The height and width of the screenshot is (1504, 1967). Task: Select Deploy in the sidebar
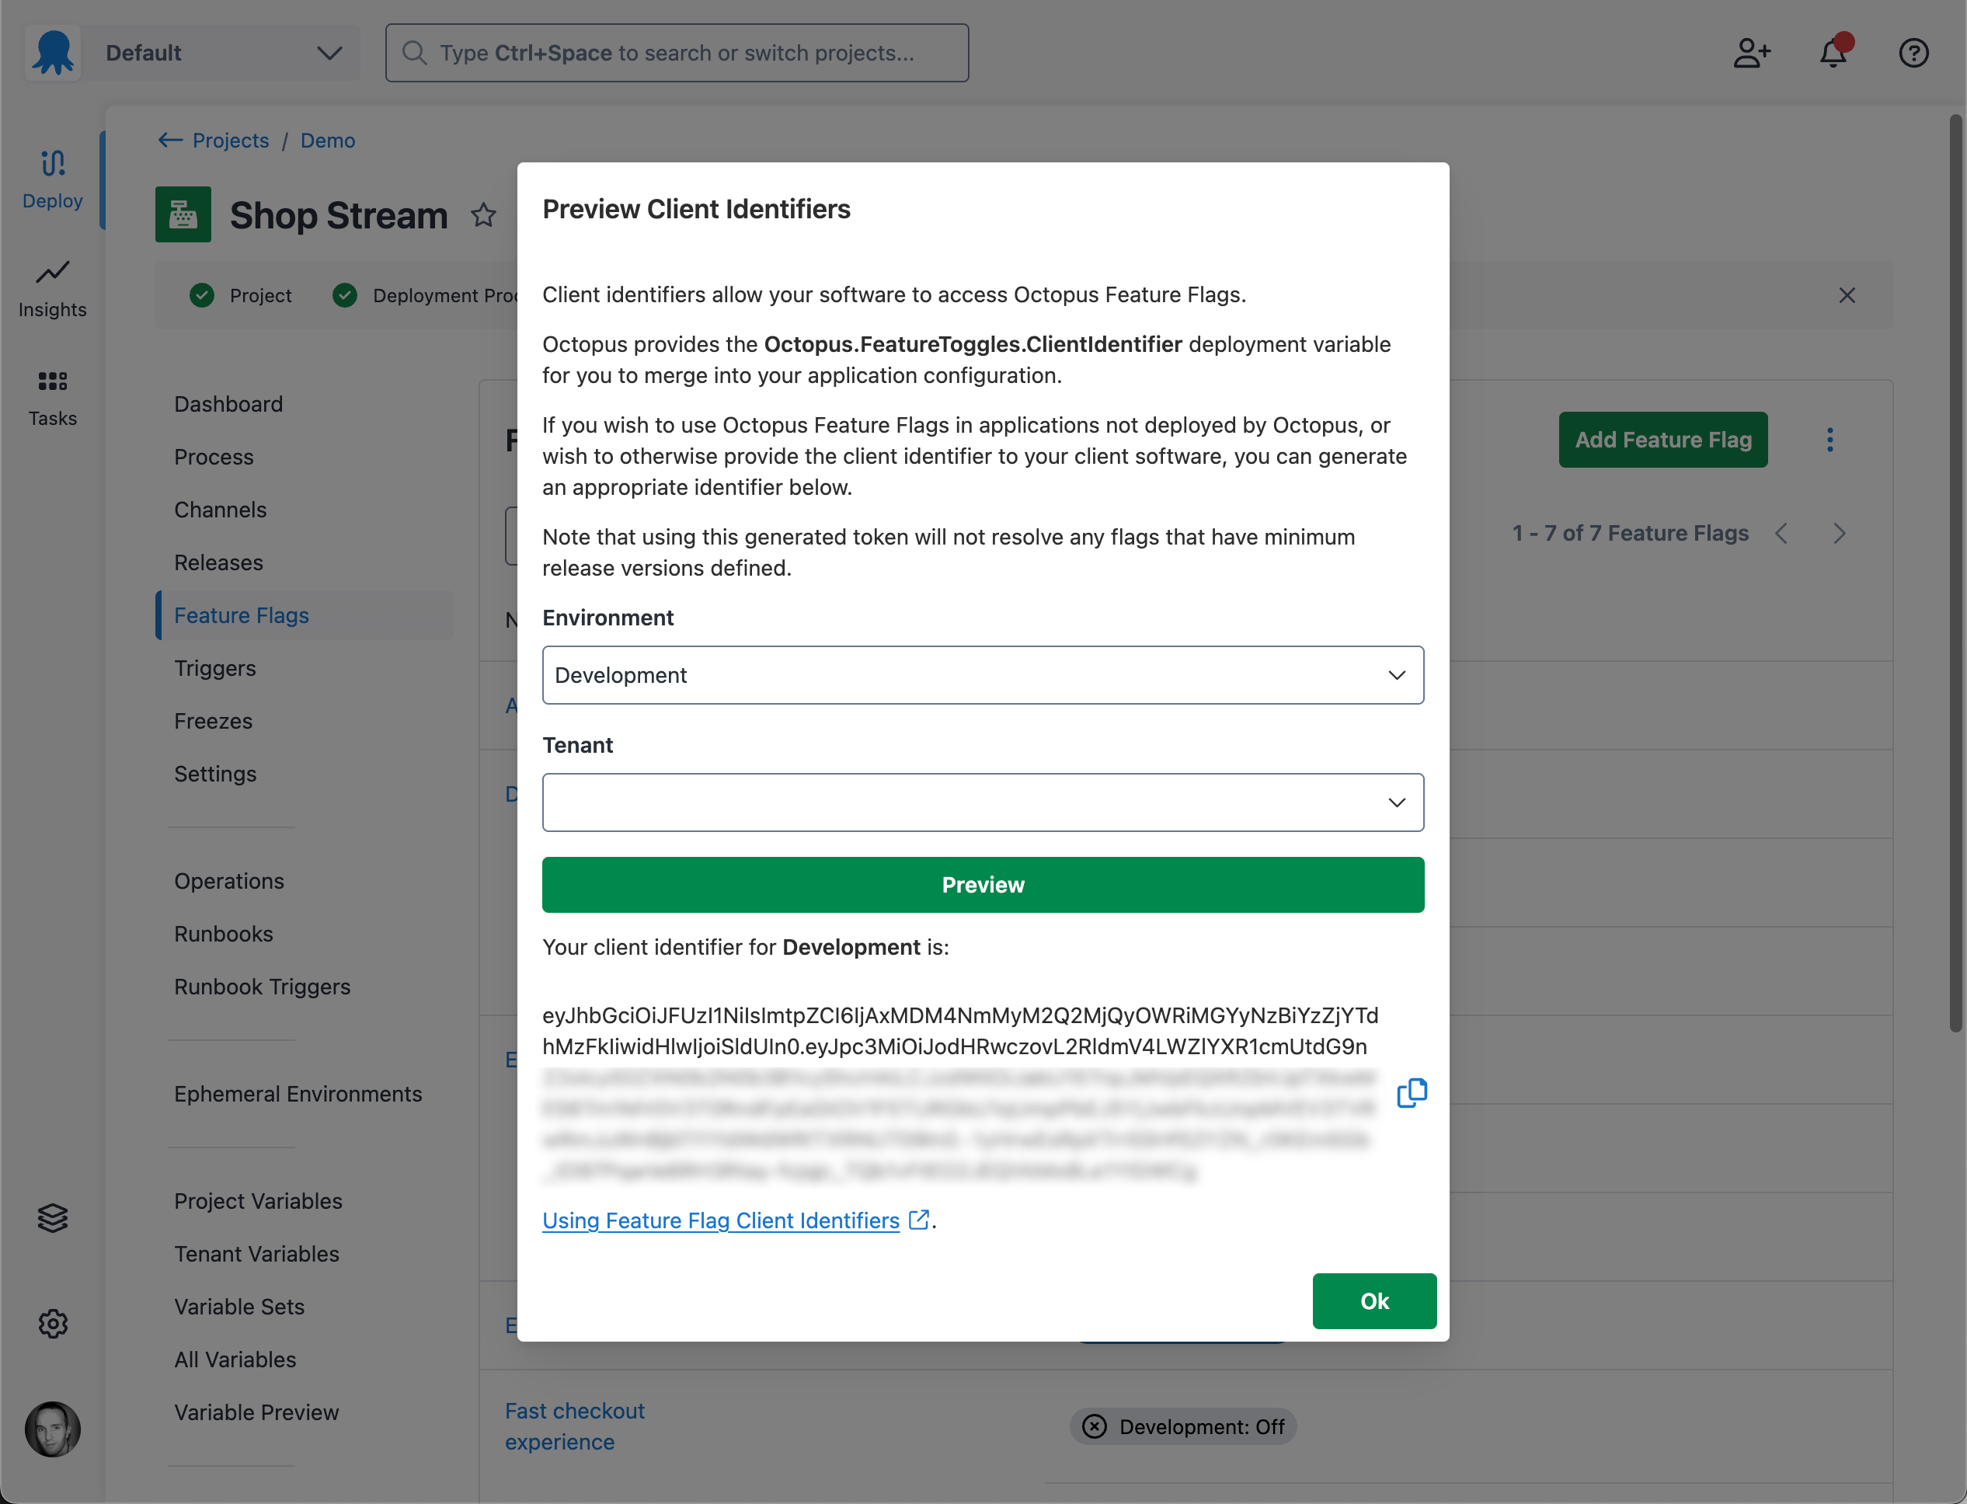click(x=53, y=179)
